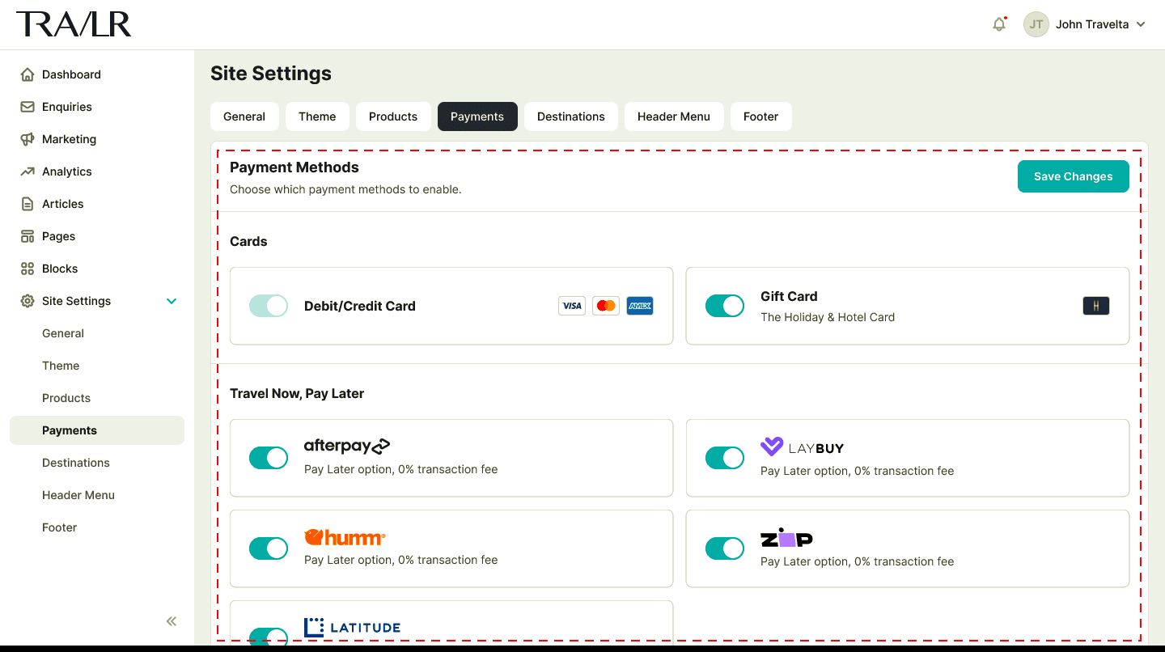
Task: Click the TRA/LR logo
Action: click(74, 24)
